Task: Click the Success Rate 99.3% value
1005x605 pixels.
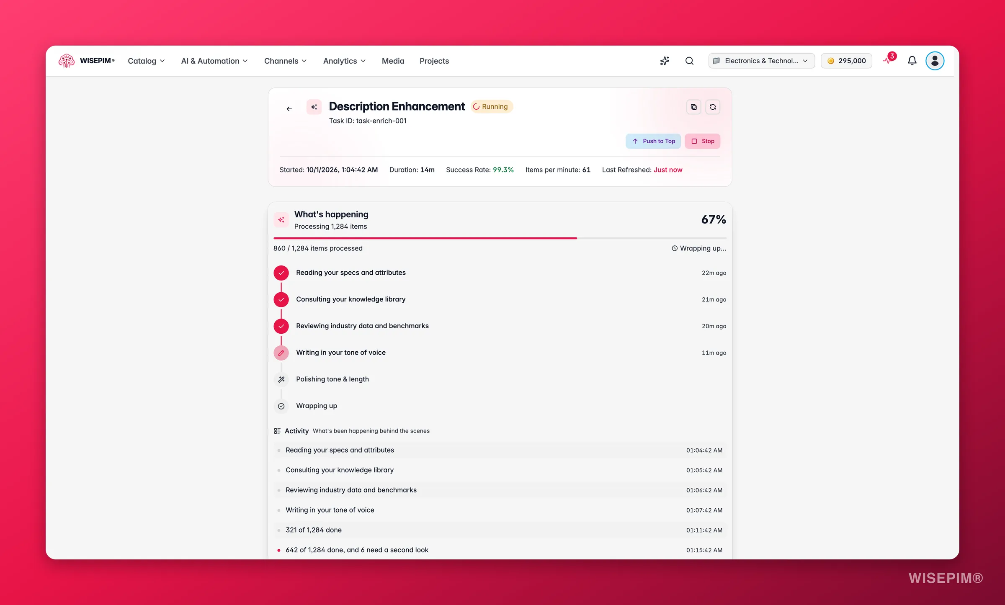Action: pyautogui.click(x=503, y=170)
